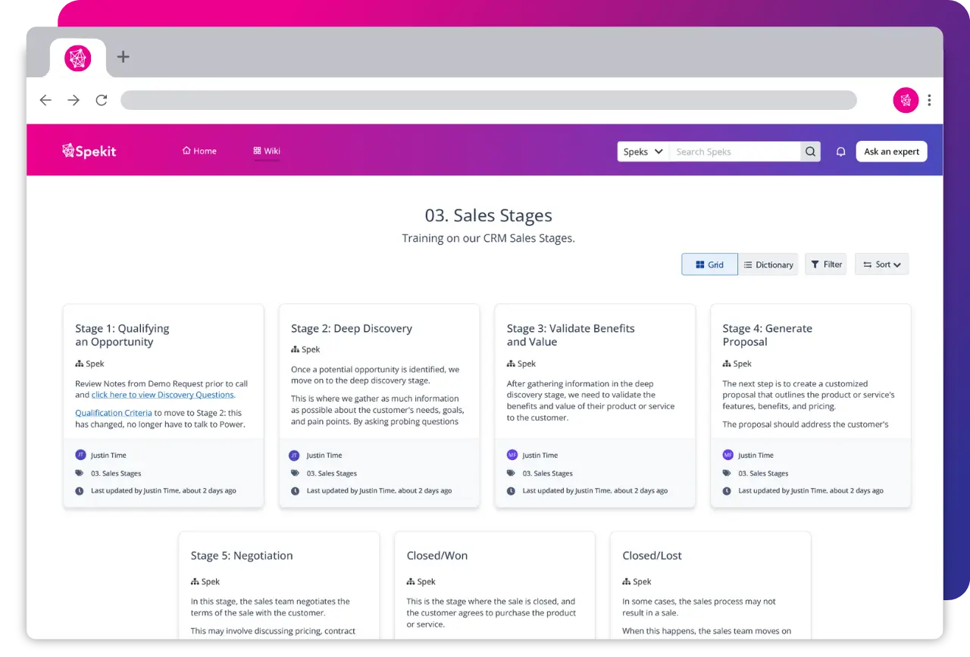970x657 pixels.
Task: Open the Sort dropdown
Action: pos(881,264)
